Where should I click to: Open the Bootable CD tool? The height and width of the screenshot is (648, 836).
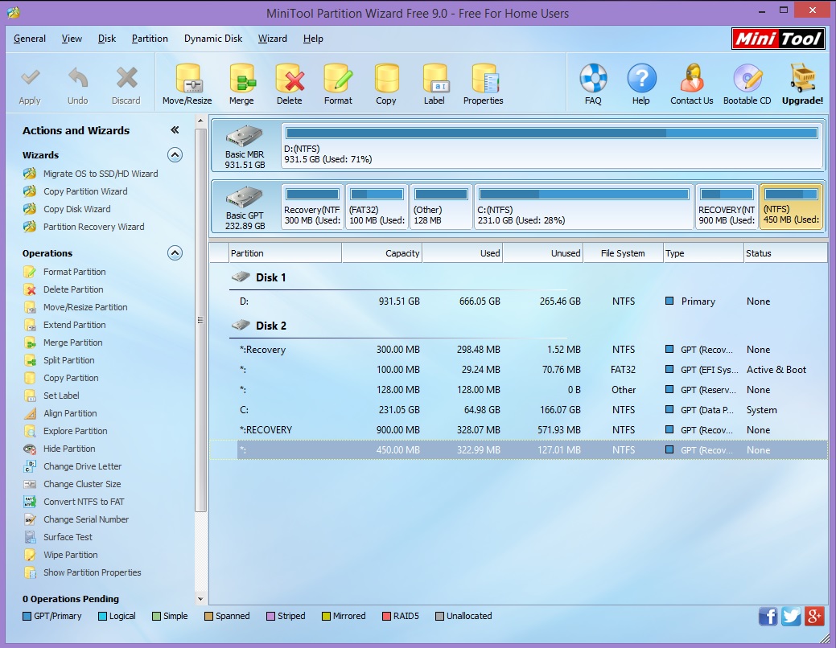pos(747,84)
